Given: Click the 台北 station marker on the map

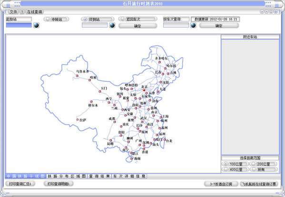Looking at the screenshot, I should pos(165,139).
